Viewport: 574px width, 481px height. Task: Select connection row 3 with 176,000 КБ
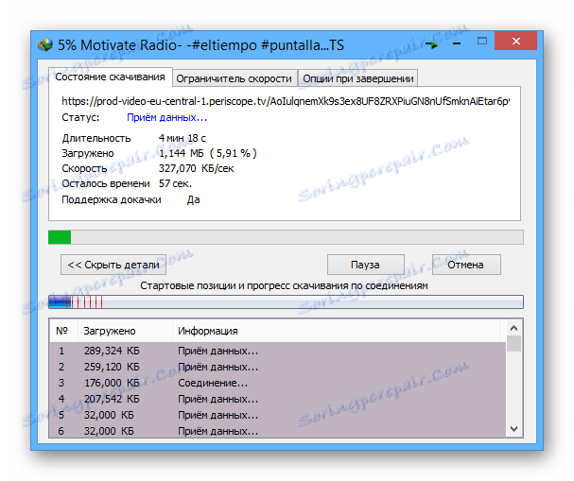click(x=278, y=383)
